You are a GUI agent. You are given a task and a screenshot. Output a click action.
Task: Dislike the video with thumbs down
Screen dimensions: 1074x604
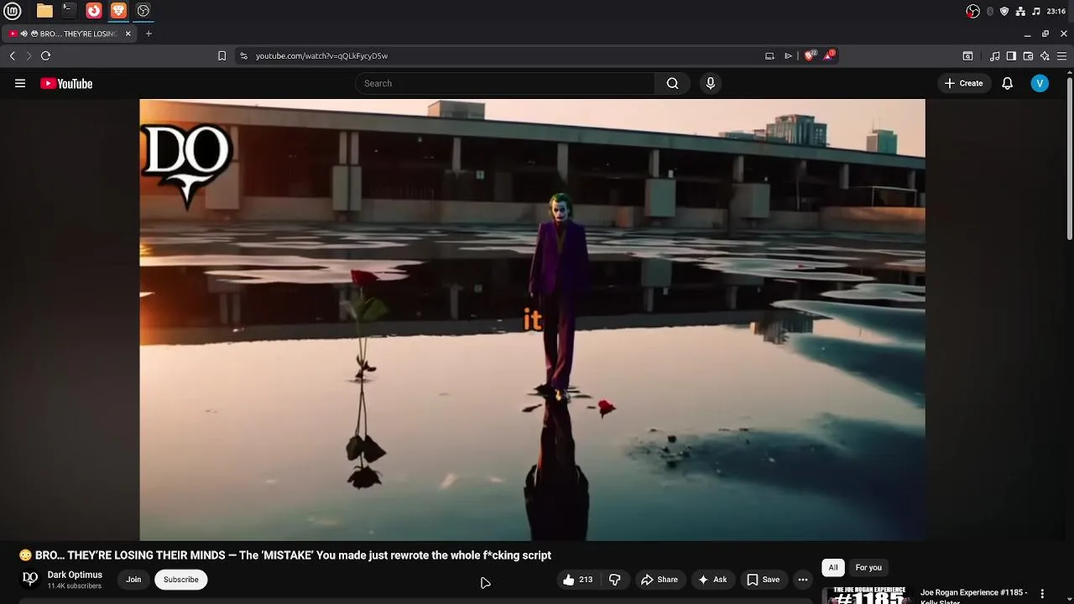(x=615, y=580)
